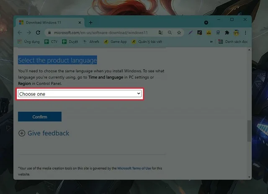268x194 pixels.
Task: Click the bookmark badge extension icon
Action: pyautogui.click(x=218, y=33)
